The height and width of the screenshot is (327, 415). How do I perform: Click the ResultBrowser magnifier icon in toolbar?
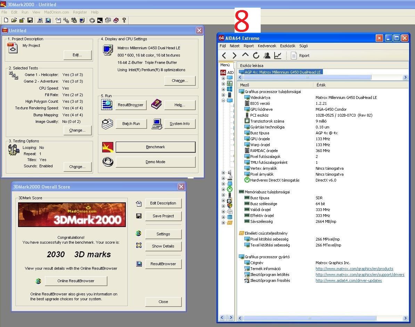pos(48,20)
